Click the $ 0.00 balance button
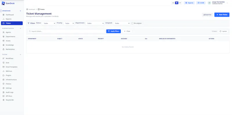Viewport: 232px width, 115px height. pos(201,3)
